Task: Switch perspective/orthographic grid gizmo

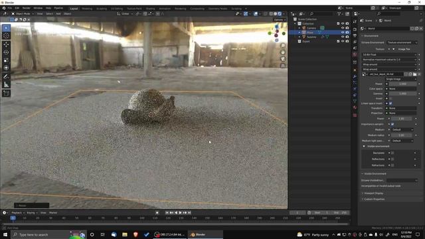Action: click(x=283, y=65)
